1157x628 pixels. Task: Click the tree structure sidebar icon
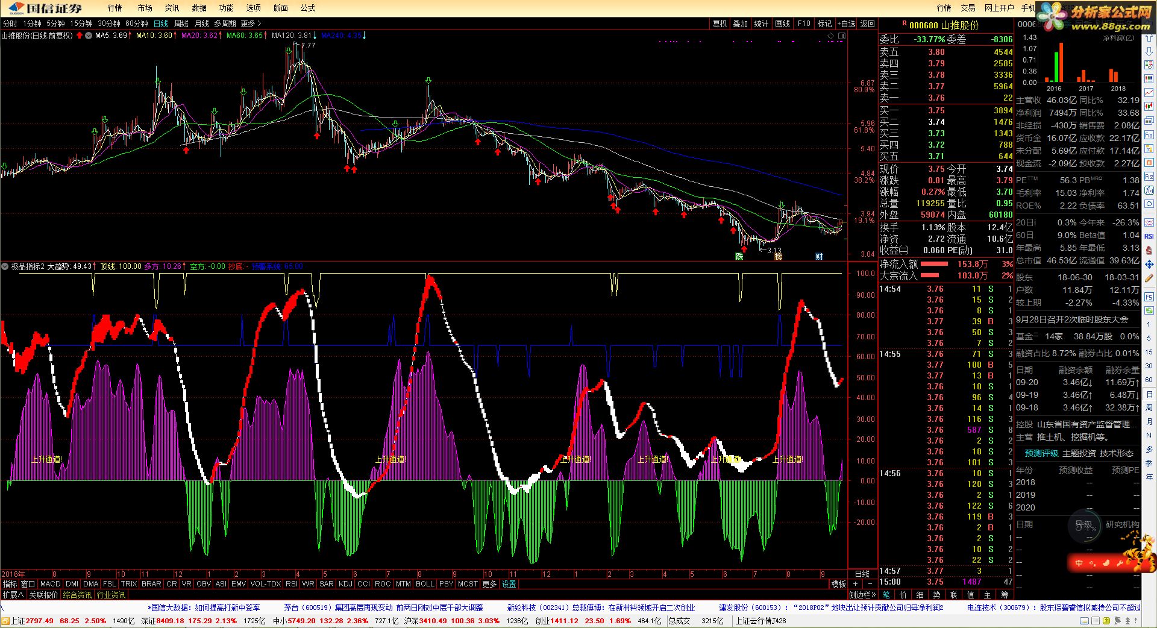tap(1149, 148)
